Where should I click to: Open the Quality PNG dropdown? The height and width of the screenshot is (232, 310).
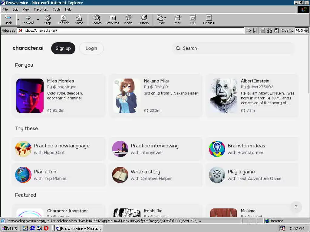(306, 31)
